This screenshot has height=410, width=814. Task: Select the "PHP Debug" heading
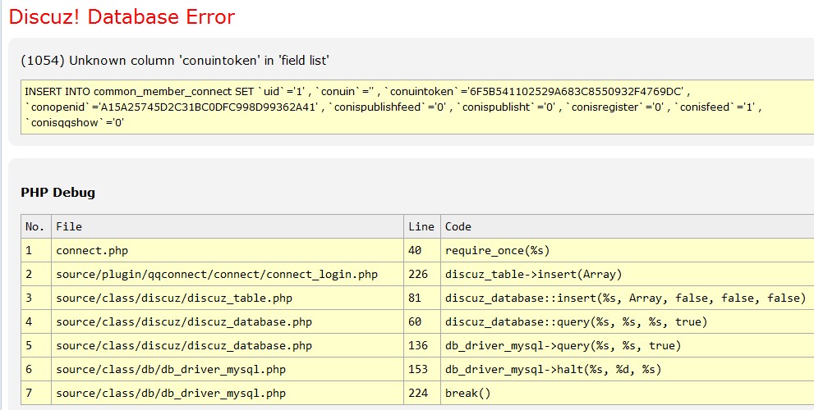click(x=57, y=193)
